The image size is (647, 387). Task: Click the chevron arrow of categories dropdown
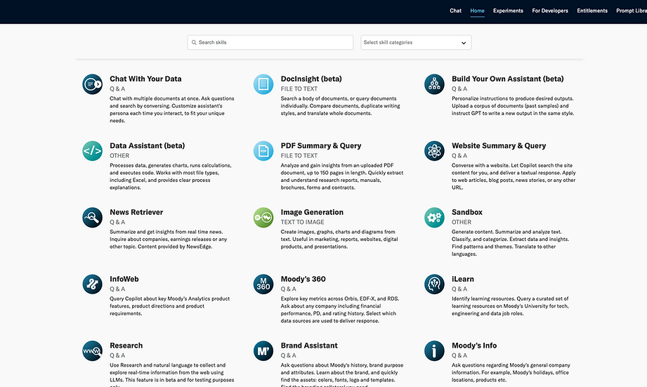[x=464, y=43]
